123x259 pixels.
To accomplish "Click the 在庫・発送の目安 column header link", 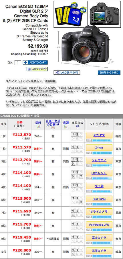I will tap(53, 123).
